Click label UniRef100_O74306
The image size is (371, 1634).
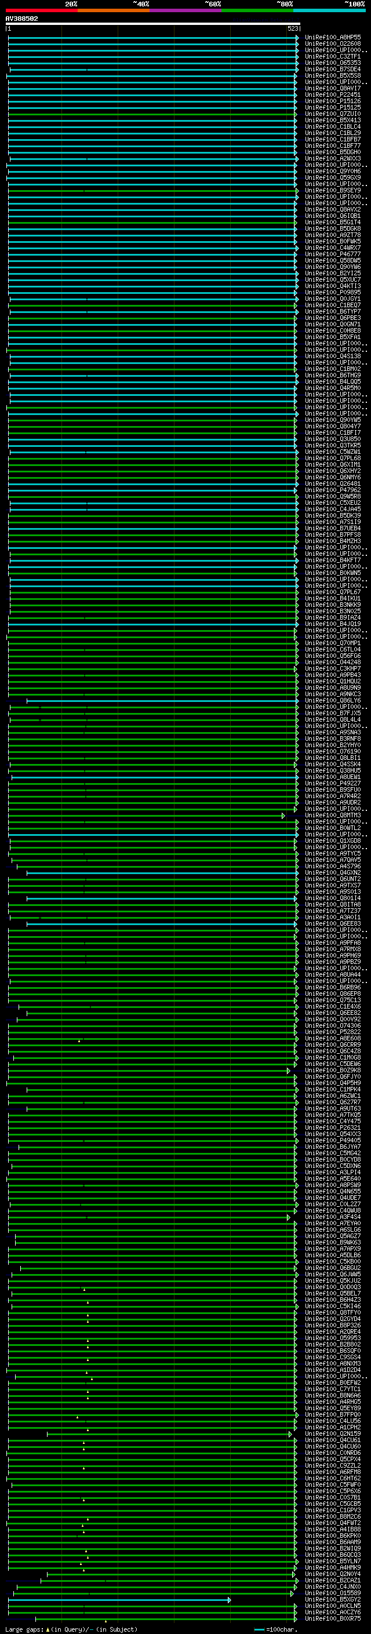[x=333, y=1026]
